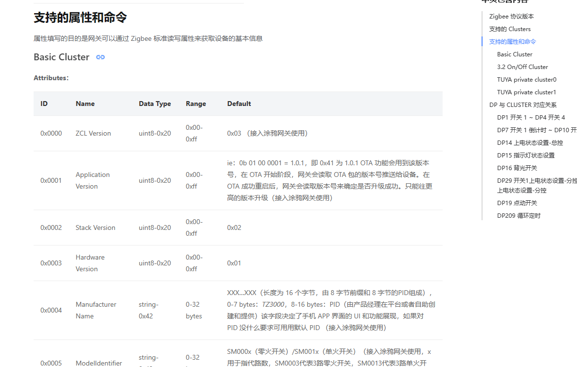Viewport: 577px width, 367px height.
Task: Click the 'Data Type' column header
Action: coord(154,104)
